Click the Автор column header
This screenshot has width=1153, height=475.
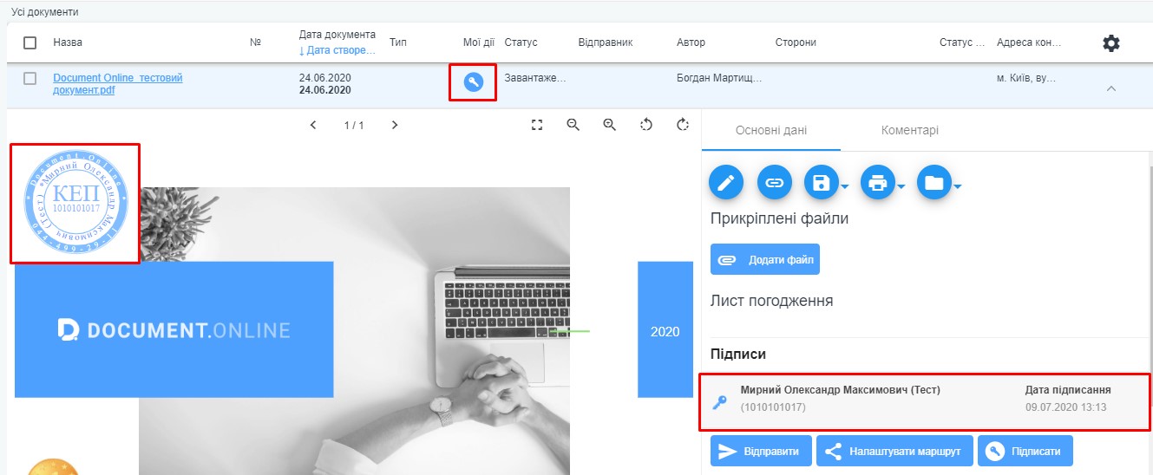point(691,42)
